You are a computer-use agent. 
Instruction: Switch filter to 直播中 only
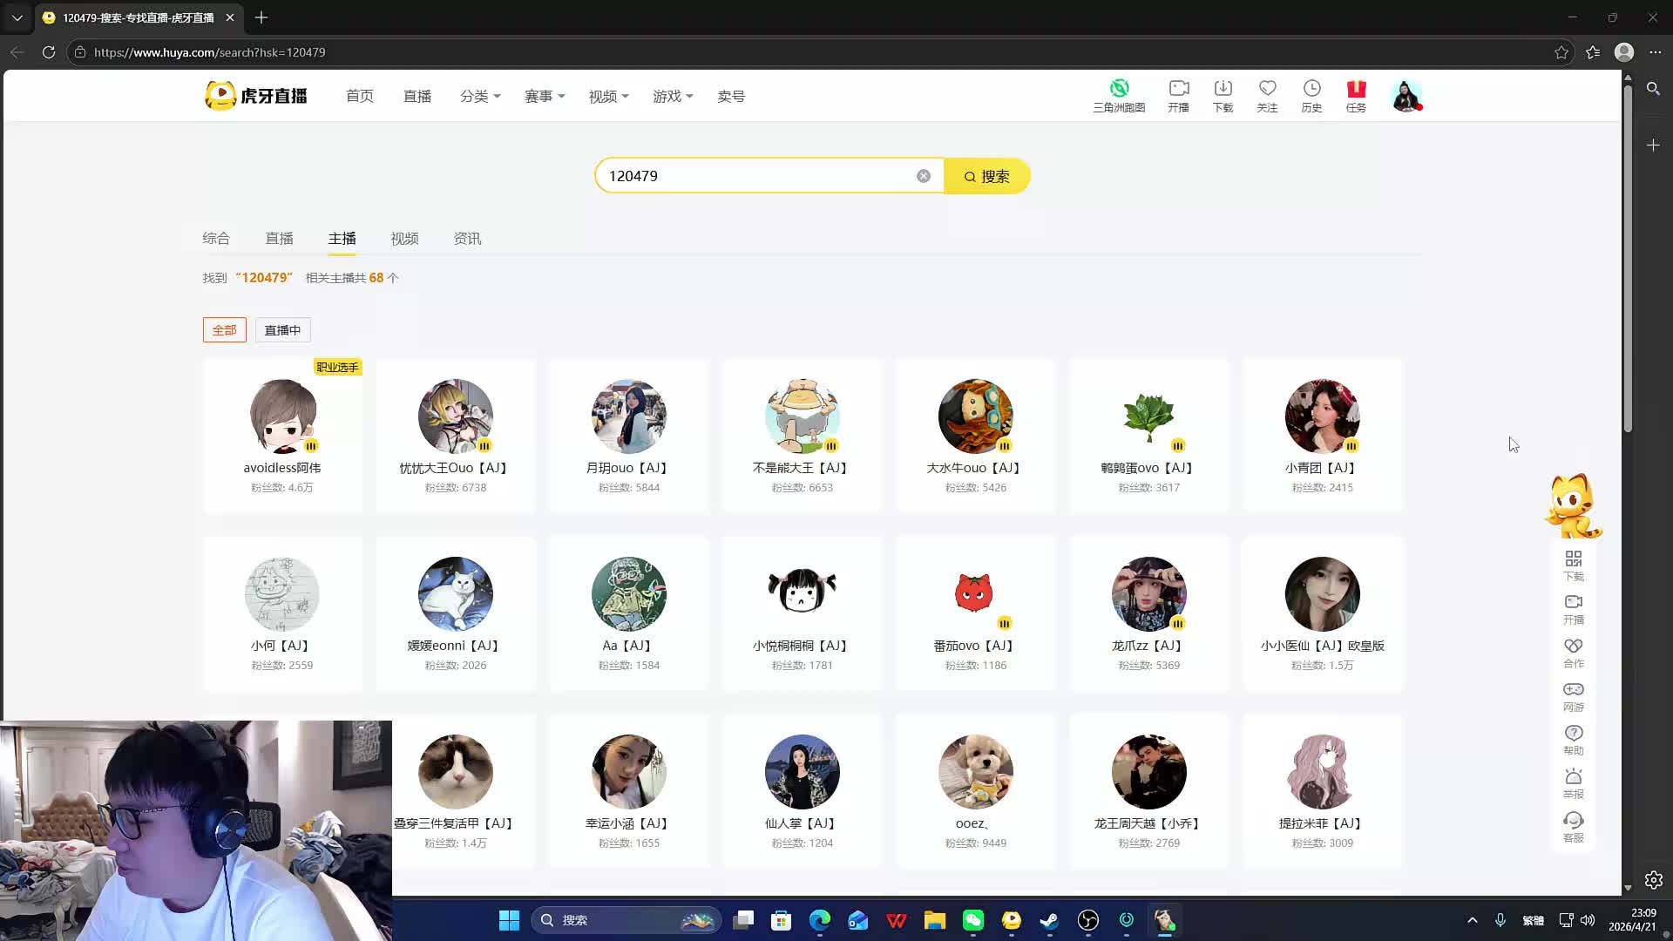pyautogui.click(x=282, y=330)
